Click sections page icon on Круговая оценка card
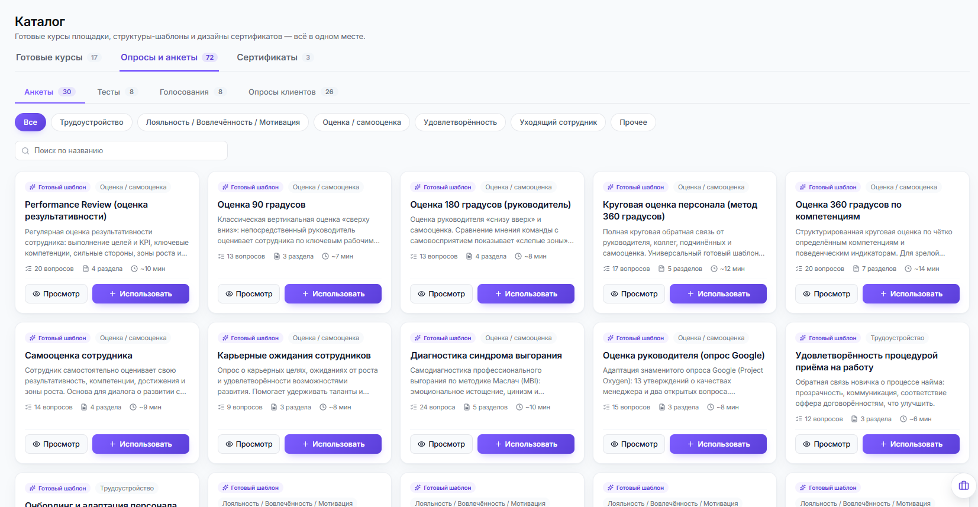This screenshot has height=507, width=978. pos(661,269)
